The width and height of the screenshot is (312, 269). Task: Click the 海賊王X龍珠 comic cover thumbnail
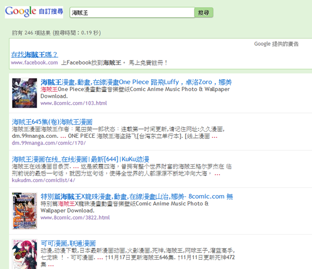(x=24, y=211)
